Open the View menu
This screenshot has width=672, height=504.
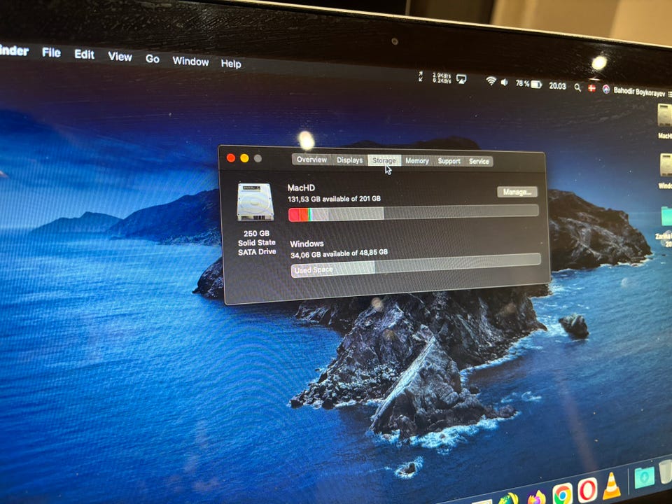click(x=120, y=56)
